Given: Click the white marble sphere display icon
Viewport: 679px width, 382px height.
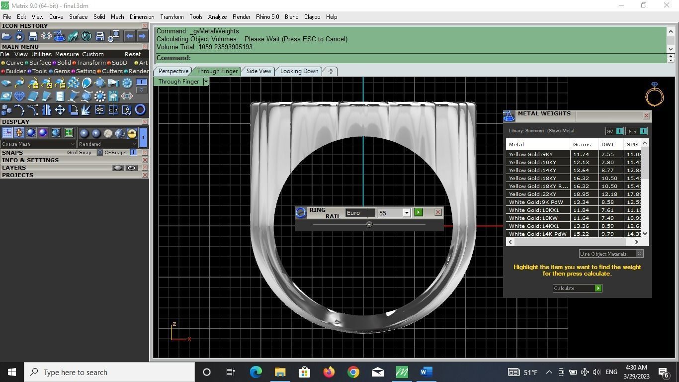Looking at the screenshot, I should point(108,133).
